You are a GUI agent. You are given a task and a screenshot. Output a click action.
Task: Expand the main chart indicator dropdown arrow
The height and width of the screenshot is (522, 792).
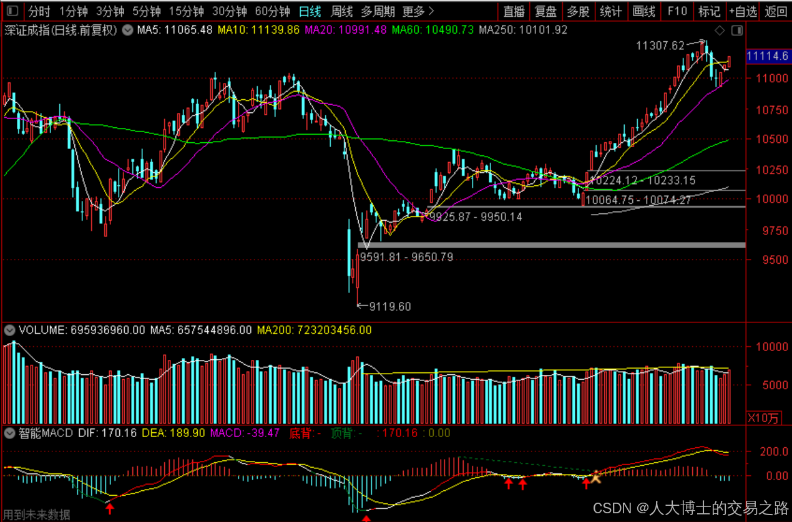(127, 30)
